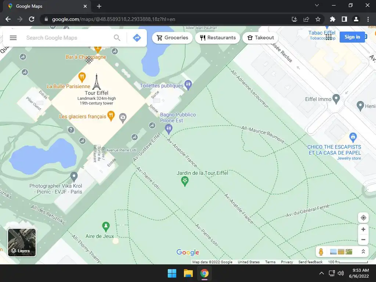Show hidden system tray icons

point(322,273)
